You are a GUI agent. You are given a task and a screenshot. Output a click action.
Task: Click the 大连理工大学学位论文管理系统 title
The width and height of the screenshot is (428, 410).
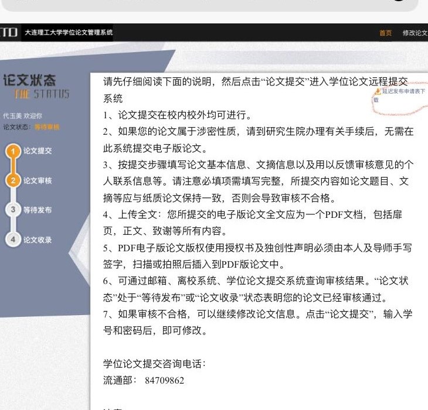click(x=69, y=33)
